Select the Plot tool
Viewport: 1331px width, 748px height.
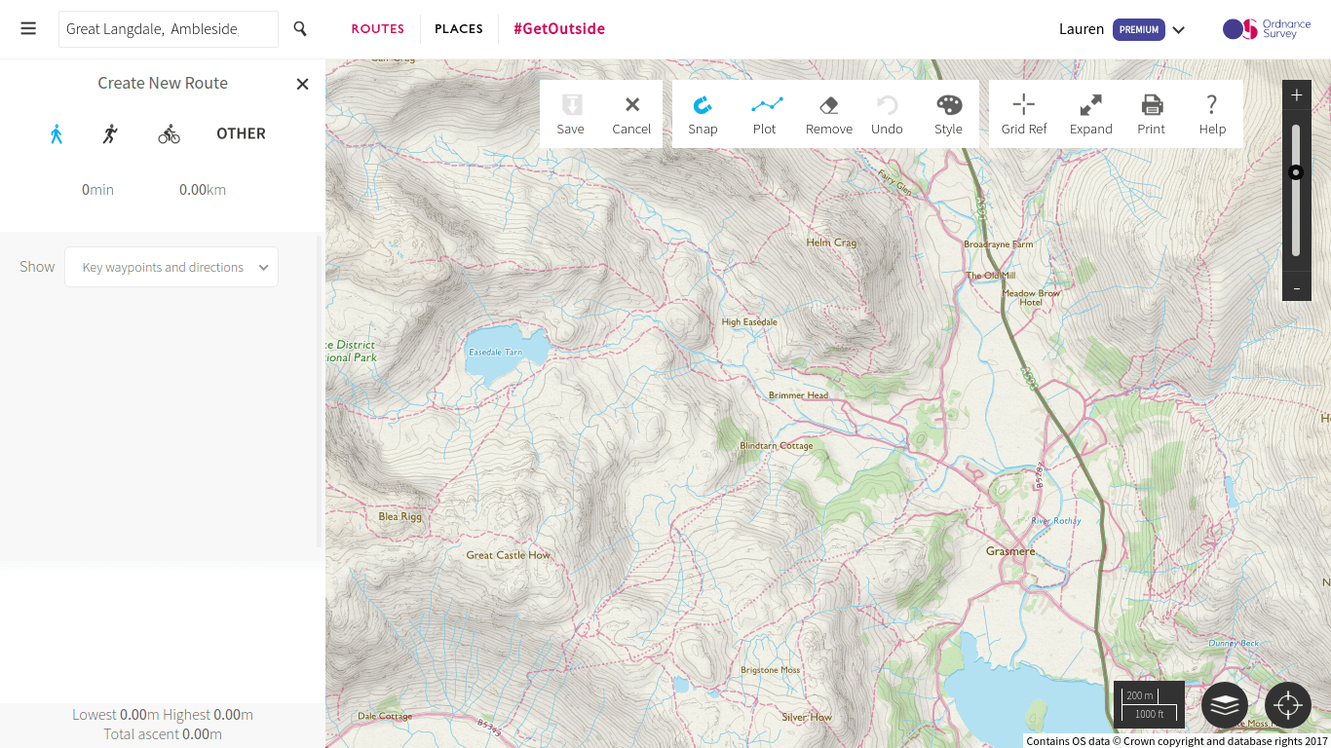765,114
